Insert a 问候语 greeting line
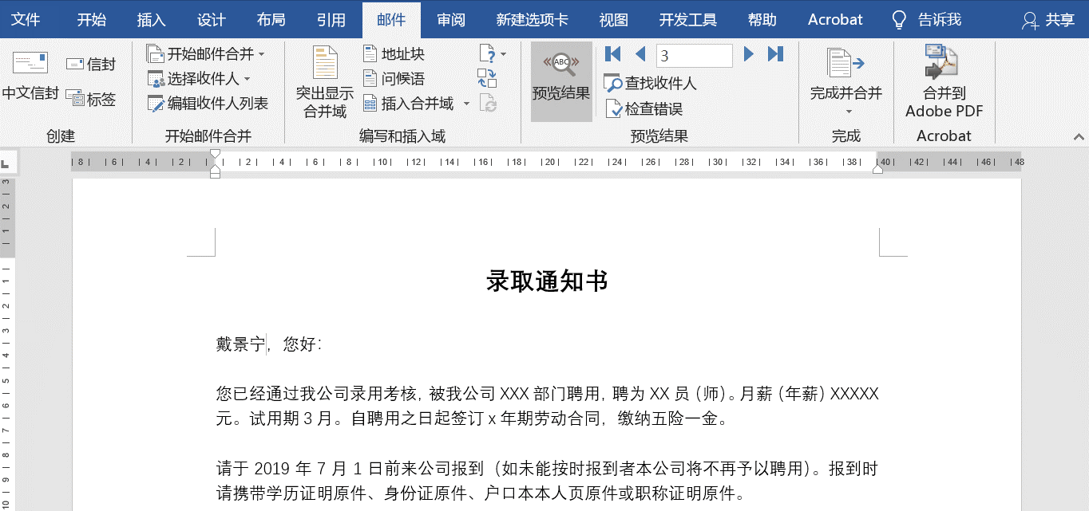This screenshot has height=511, width=1089. 394,78
